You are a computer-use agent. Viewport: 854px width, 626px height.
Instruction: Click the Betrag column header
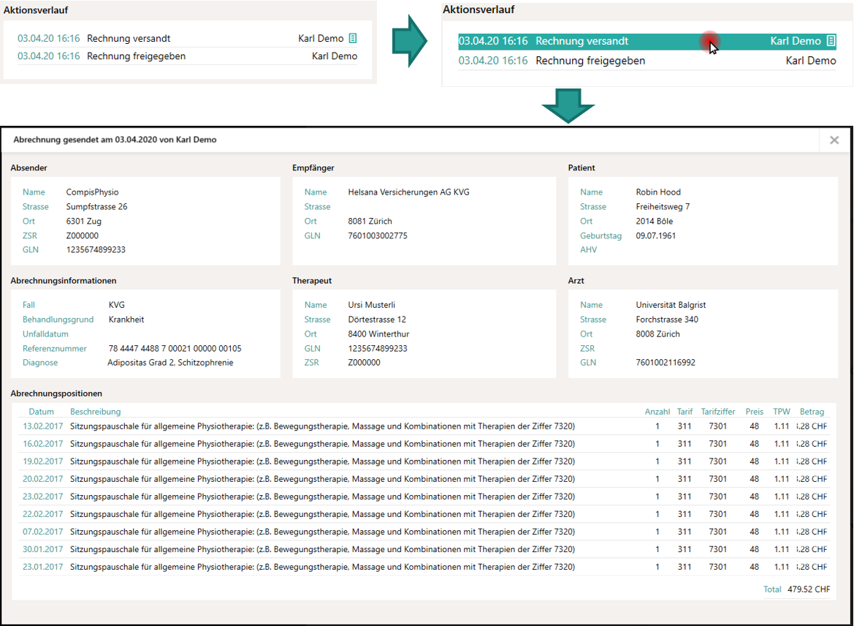(812, 412)
